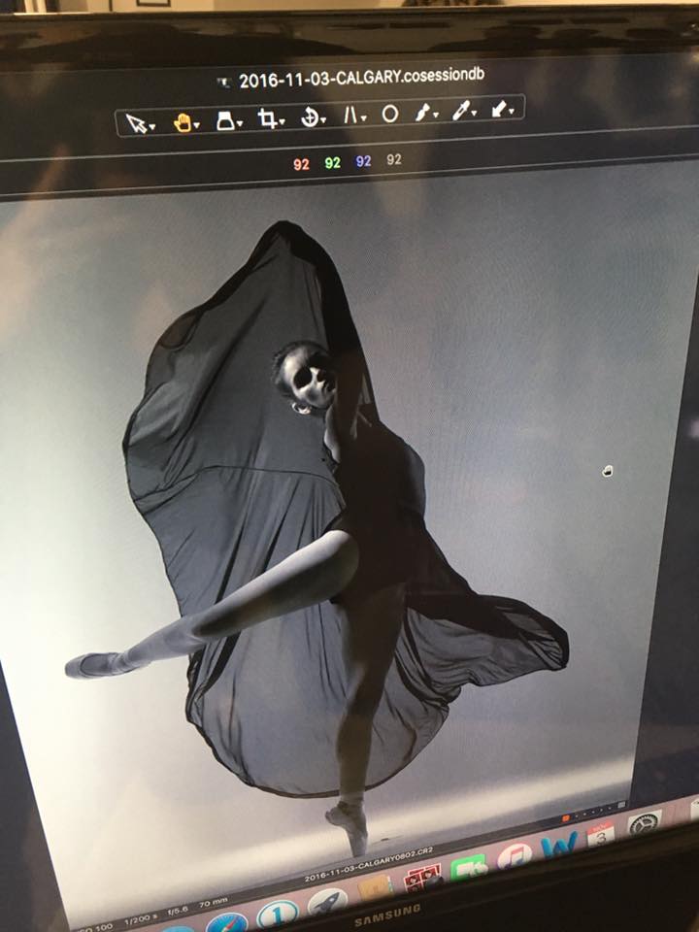699x932 pixels.
Task: Click the 70 mm focal length value
Action: [213, 904]
